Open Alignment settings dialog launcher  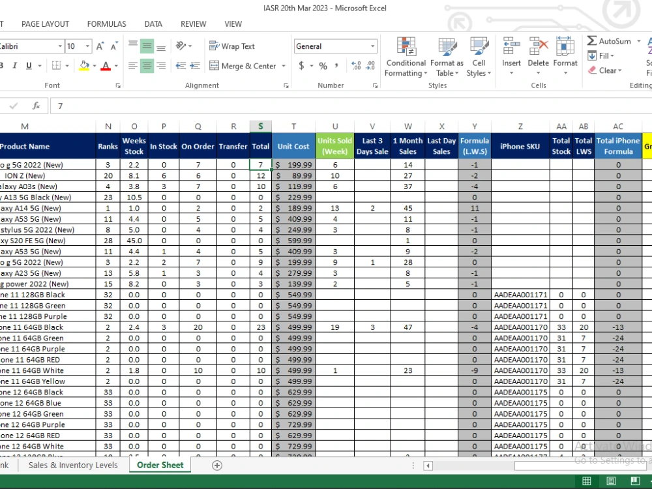pos(286,85)
